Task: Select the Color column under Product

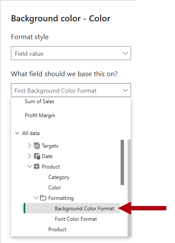Action: pos(54,188)
